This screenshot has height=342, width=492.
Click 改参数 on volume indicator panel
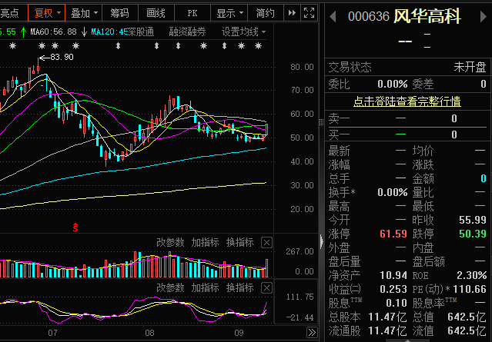[x=170, y=242]
